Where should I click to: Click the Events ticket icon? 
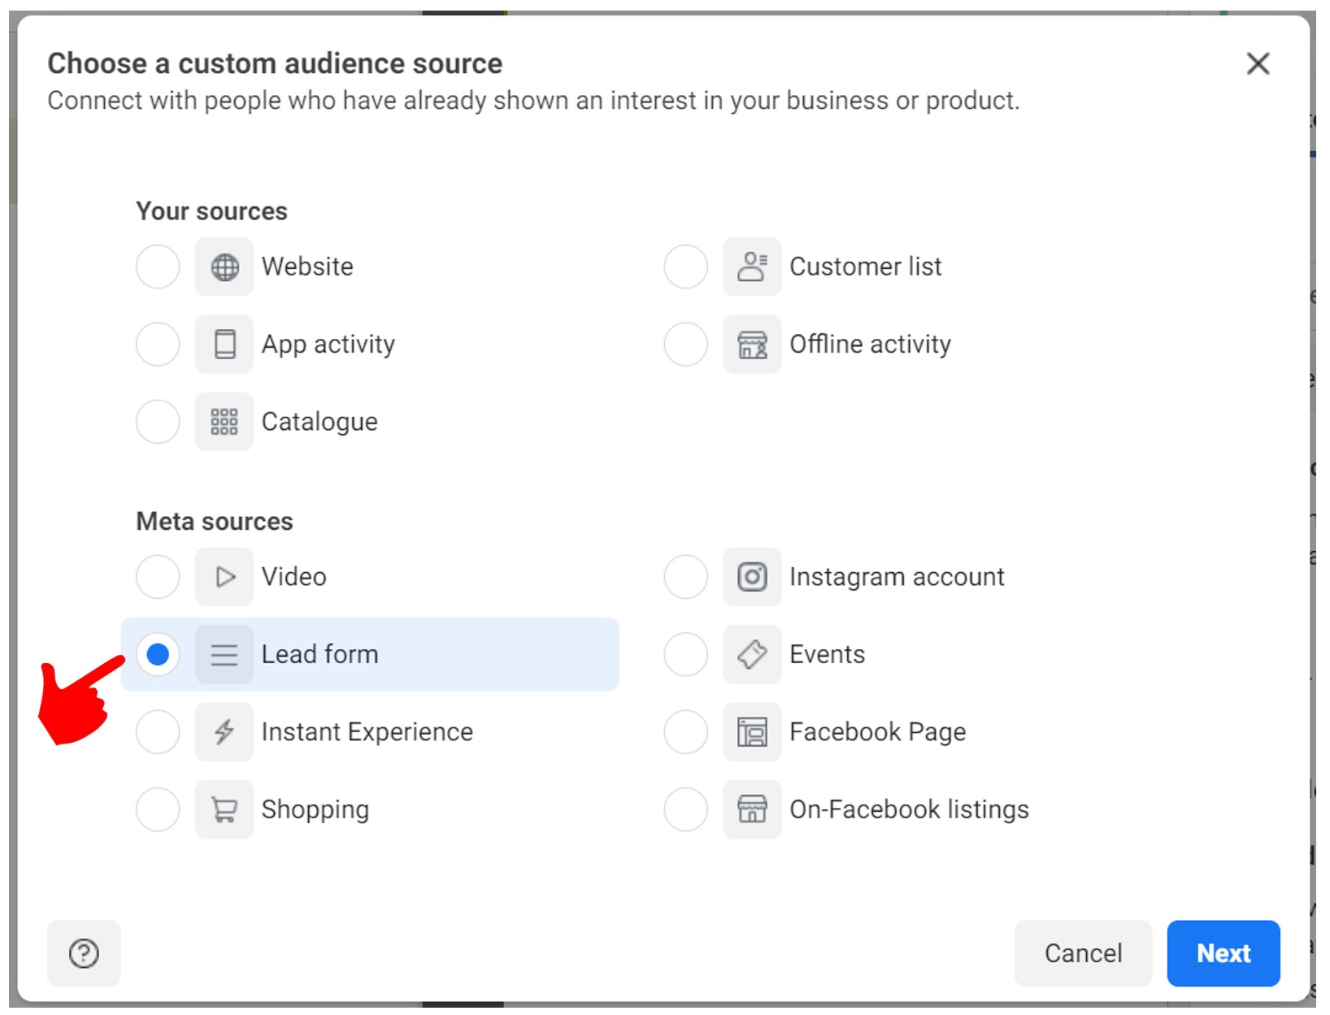752,654
